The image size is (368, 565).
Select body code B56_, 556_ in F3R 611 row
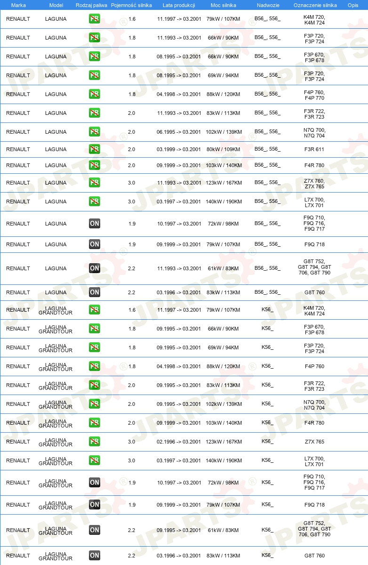tap(267, 149)
